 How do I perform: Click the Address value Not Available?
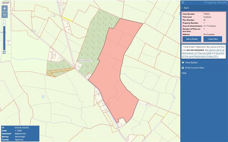pyautogui.click(x=209, y=35)
